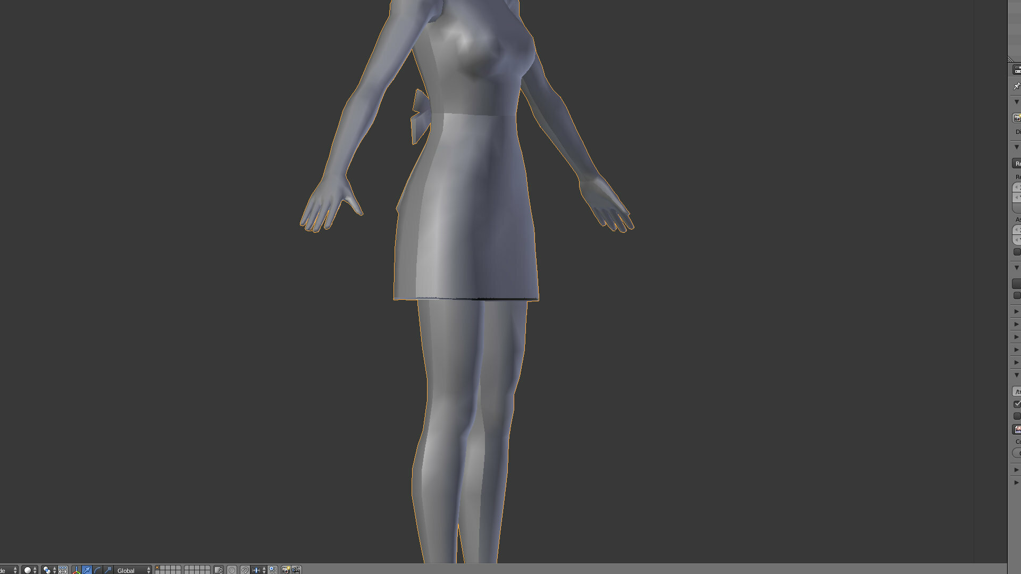Open the pivot point selector dropdown
The image size is (1021, 574).
[46, 570]
